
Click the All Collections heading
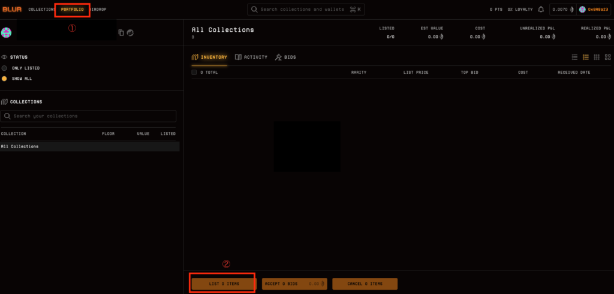click(223, 30)
